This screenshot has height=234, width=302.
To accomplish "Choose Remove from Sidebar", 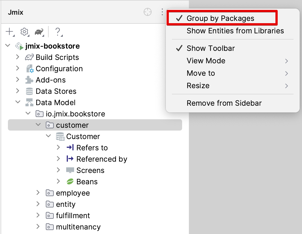I will click(233, 103).
